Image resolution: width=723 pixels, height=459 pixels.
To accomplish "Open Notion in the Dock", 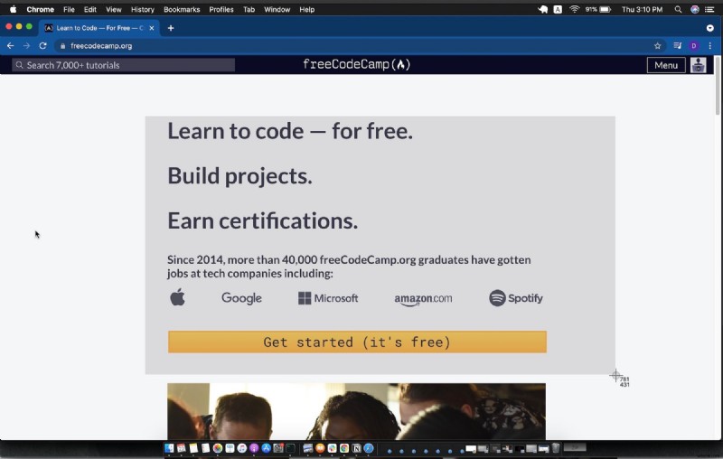I will [x=356, y=448].
